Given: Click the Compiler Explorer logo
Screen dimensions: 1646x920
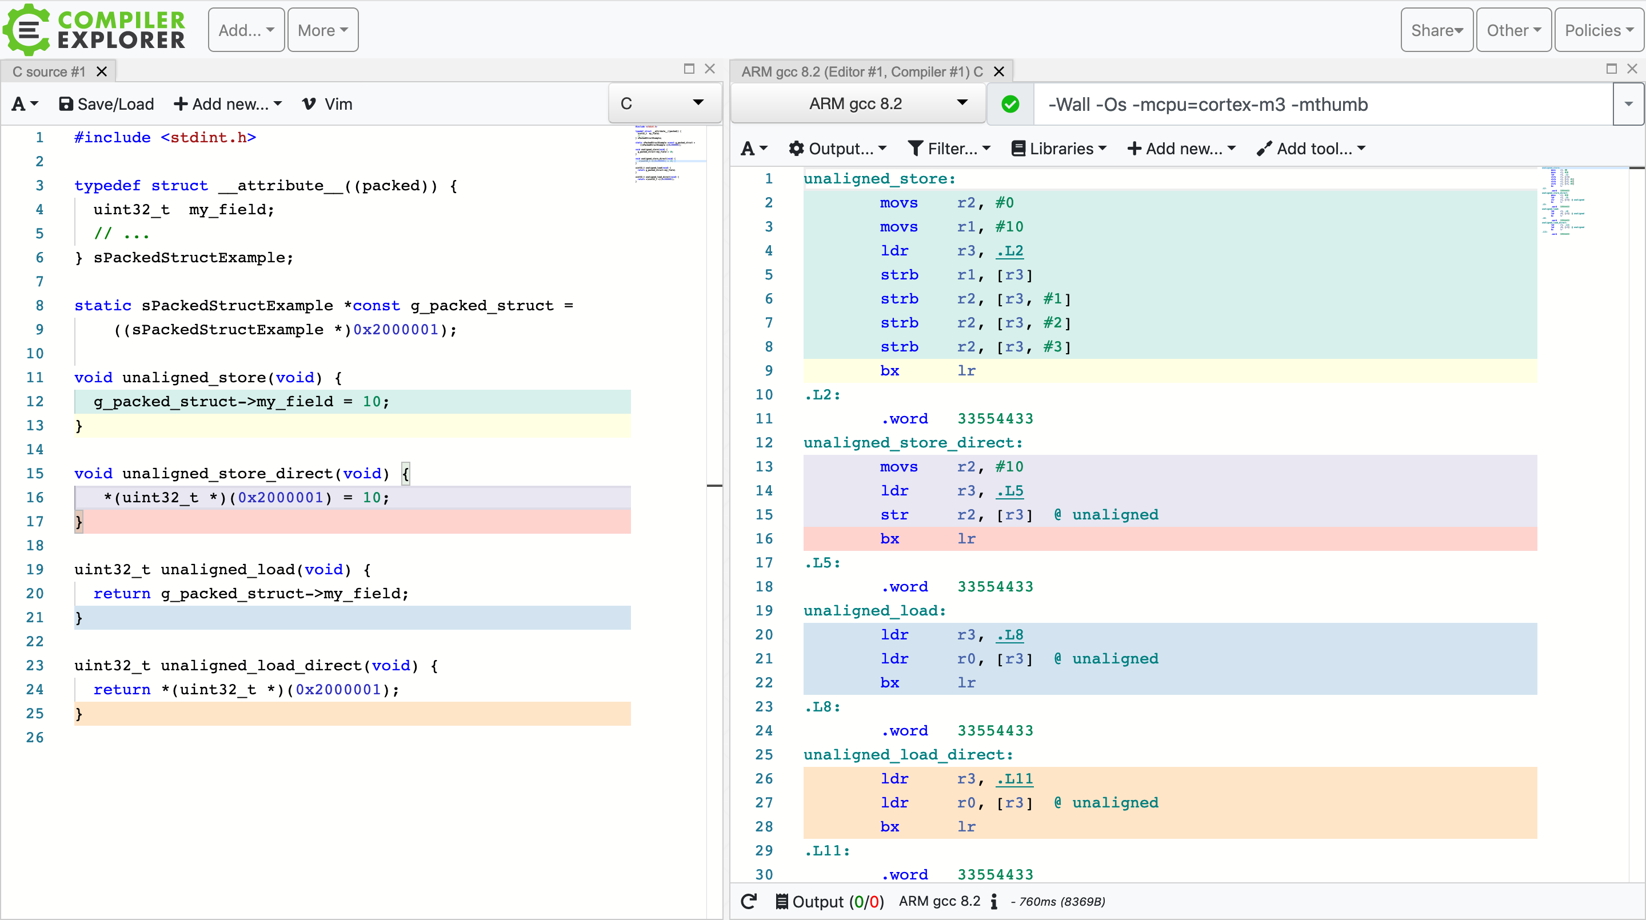Looking at the screenshot, I should point(94,29).
